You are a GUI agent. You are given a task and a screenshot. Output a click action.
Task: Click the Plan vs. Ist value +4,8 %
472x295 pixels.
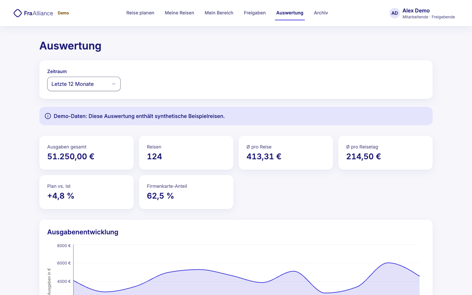pos(61,196)
